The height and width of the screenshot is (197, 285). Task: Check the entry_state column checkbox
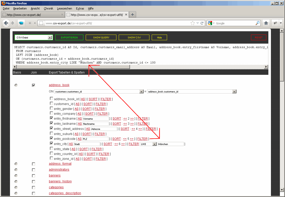[51, 148]
